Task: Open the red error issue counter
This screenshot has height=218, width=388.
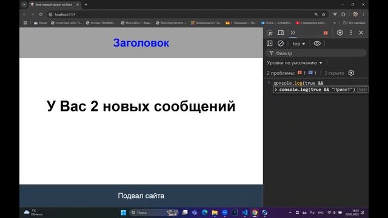Action: [301, 73]
